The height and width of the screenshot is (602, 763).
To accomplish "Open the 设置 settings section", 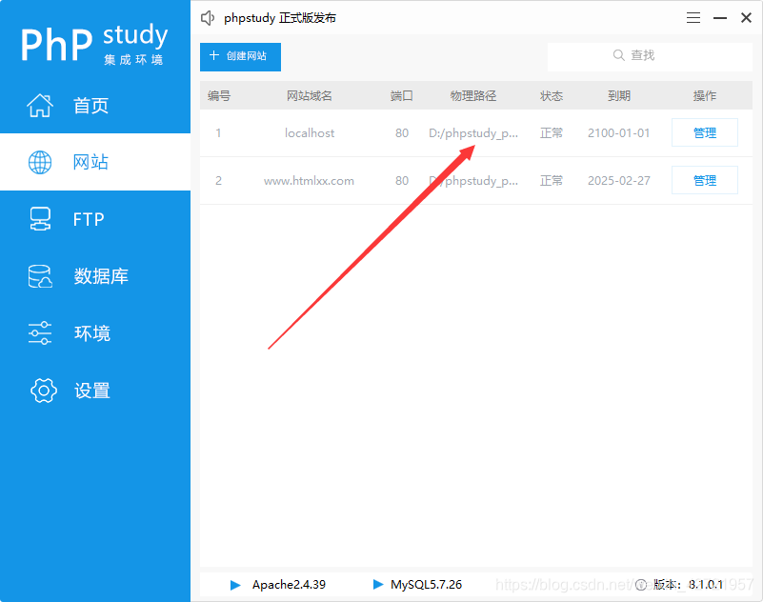I will point(95,391).
